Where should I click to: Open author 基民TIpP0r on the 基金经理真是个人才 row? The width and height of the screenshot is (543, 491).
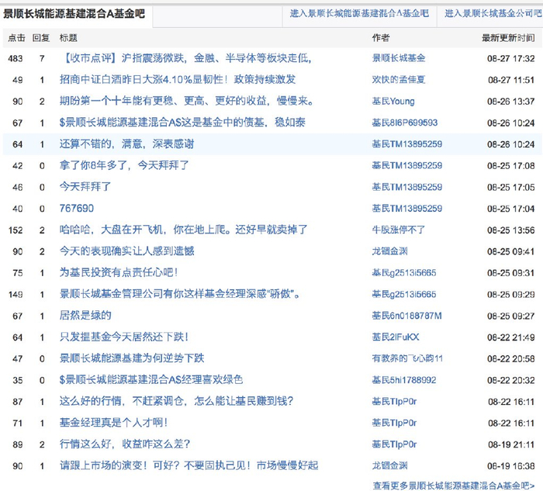pyautogui.click(x=394, y=424)
